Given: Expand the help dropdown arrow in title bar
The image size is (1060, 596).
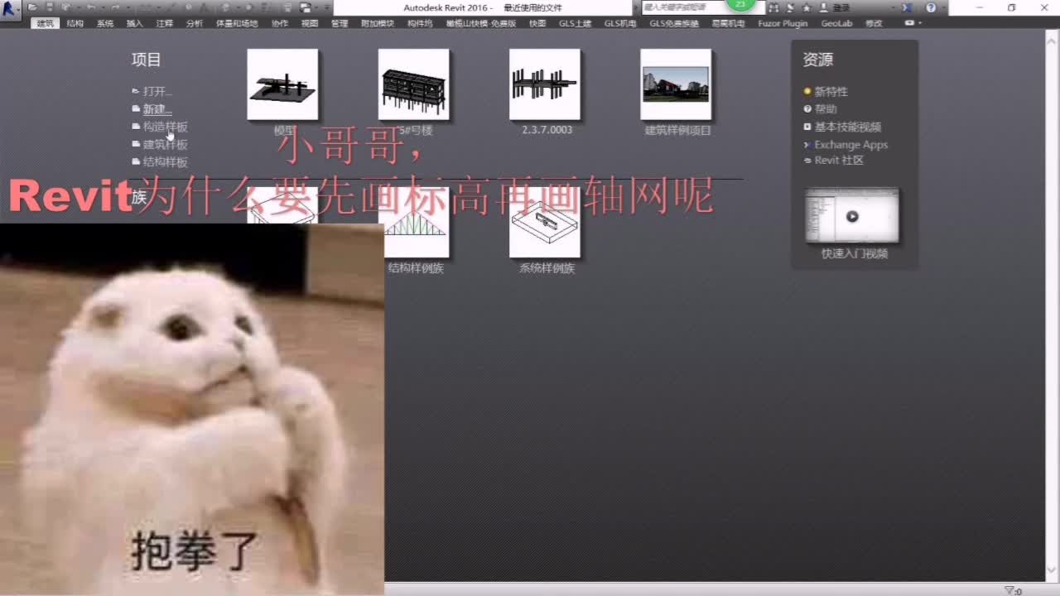Looking at the screenshot, I should click(x=942, y=8).
